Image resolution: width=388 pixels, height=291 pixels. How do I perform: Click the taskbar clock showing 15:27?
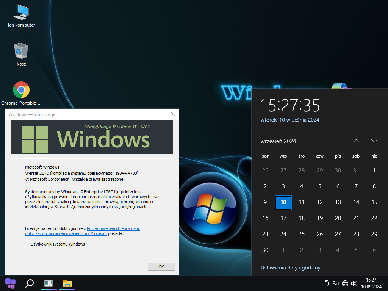371,283
